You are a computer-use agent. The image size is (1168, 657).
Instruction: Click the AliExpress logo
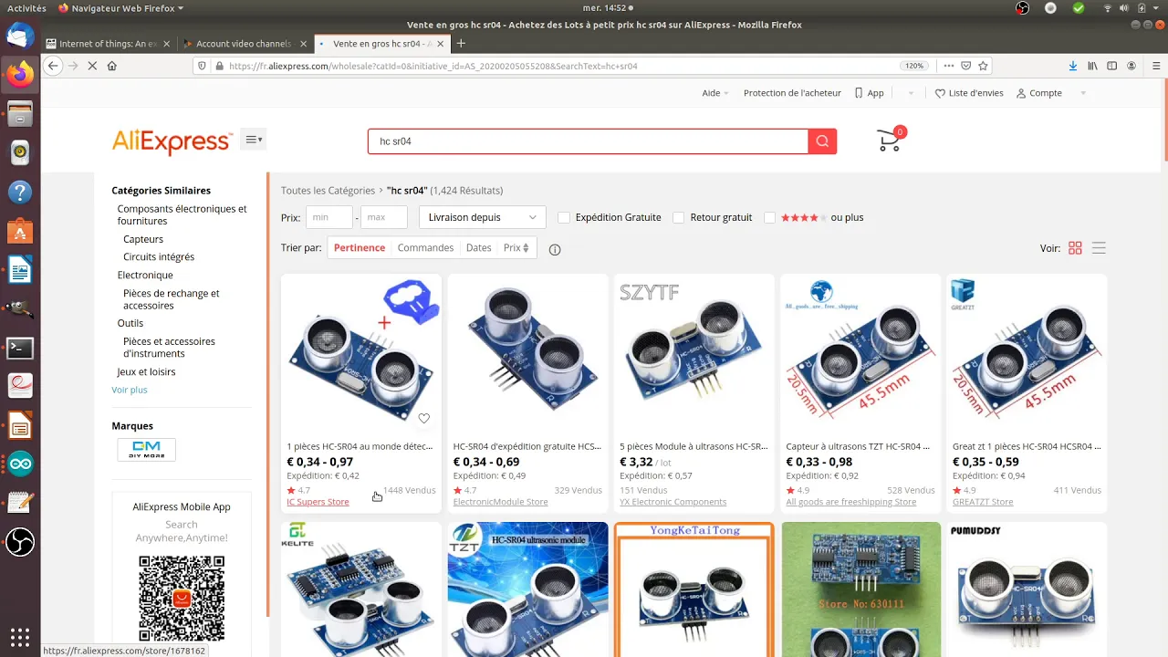(172, 141)
